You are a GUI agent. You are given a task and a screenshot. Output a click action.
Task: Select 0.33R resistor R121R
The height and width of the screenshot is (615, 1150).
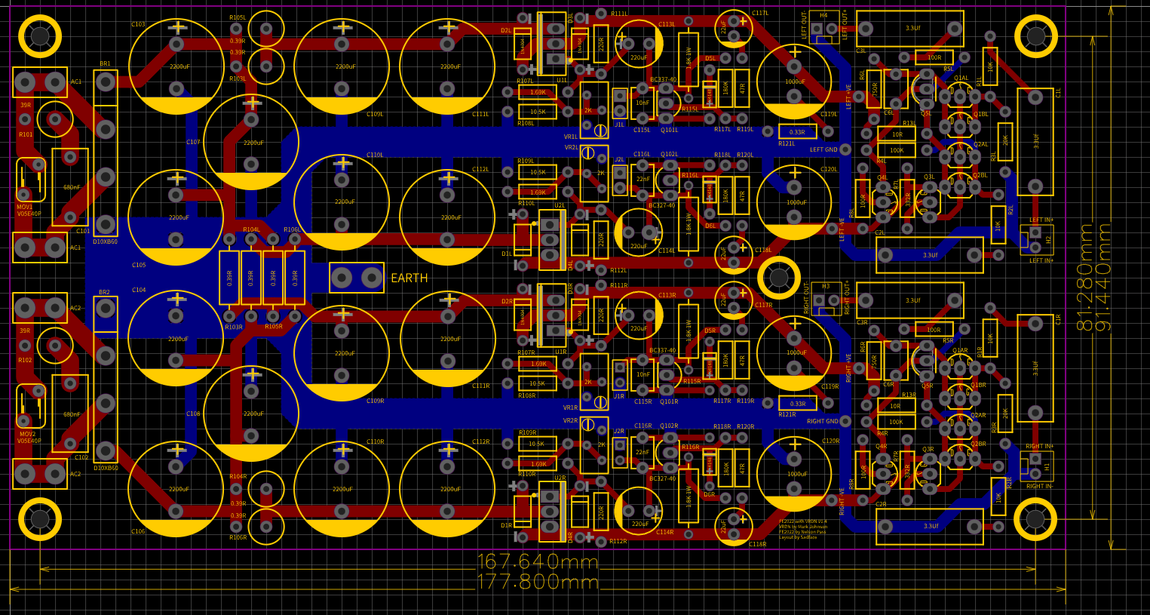[x=798, y=403]
